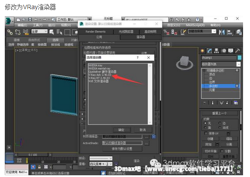Viewport: 250px width, 177px height.
Task: Select the Bind to Space Warp icon
Action: click(x=26, y=32)
